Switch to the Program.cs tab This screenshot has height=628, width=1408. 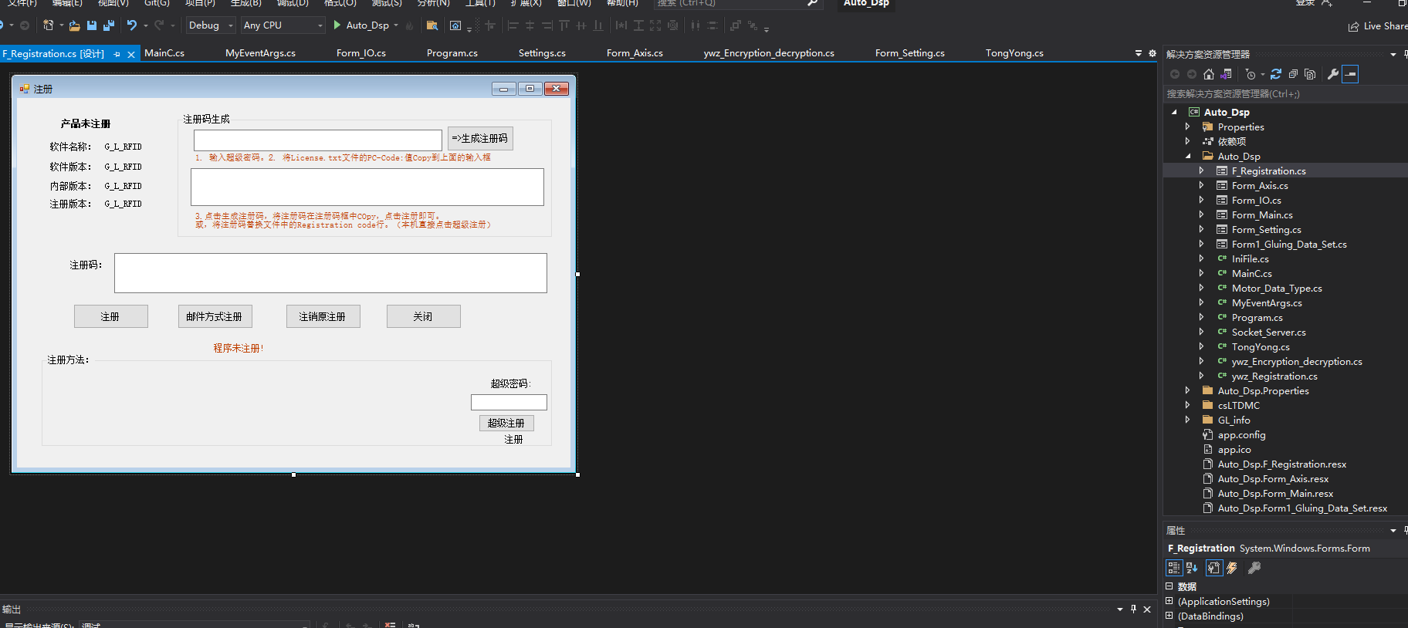coord(452,53)
